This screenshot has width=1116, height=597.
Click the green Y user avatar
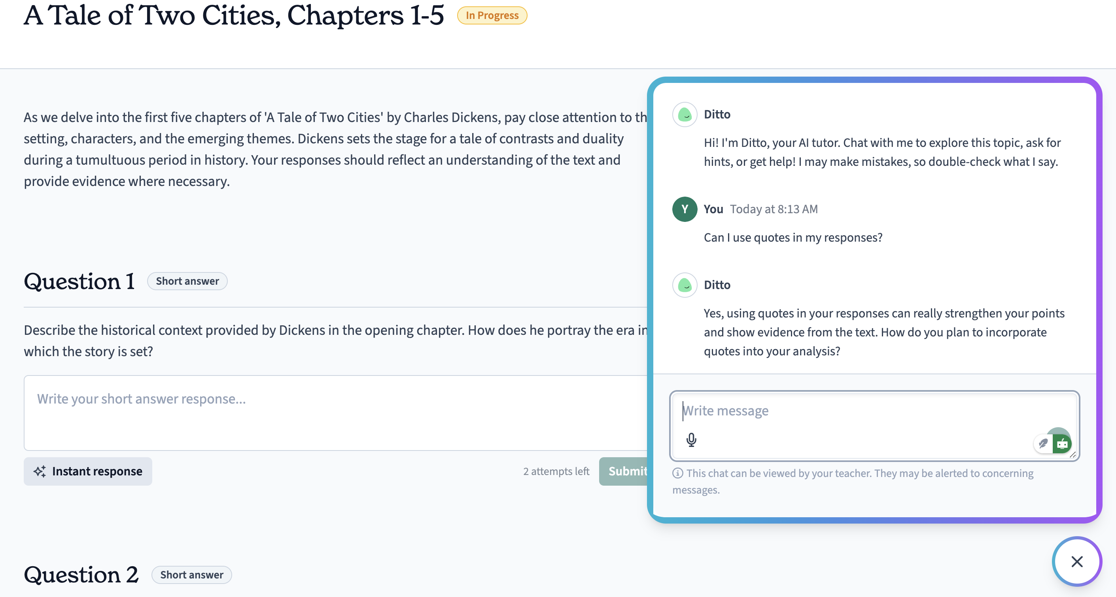685,209
